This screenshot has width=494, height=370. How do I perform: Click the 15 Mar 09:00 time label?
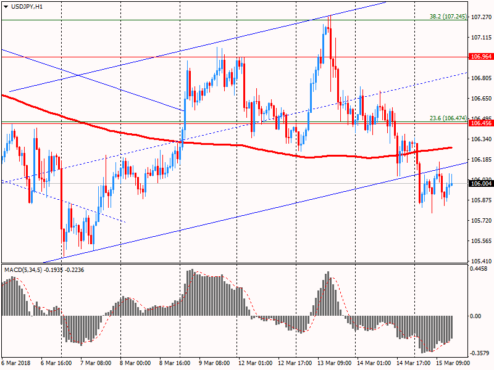[x=453, y=363]
